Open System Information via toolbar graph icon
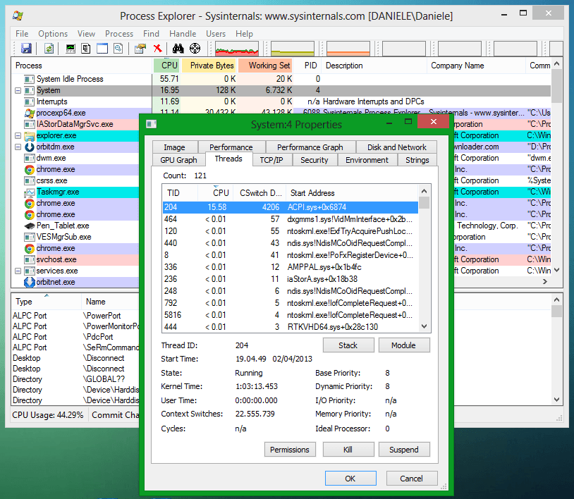The image size is (574, 499). [x=70, y=48]
